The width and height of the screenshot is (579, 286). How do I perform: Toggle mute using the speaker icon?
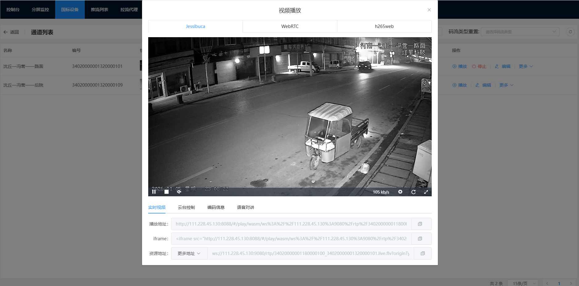179,192
